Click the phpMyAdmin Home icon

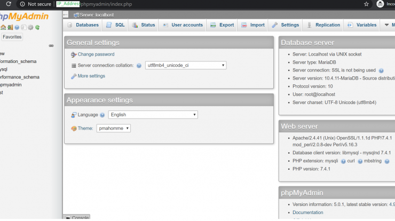tap(3, 27)
